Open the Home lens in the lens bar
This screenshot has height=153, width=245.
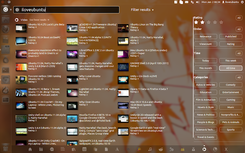click(30, 150)
